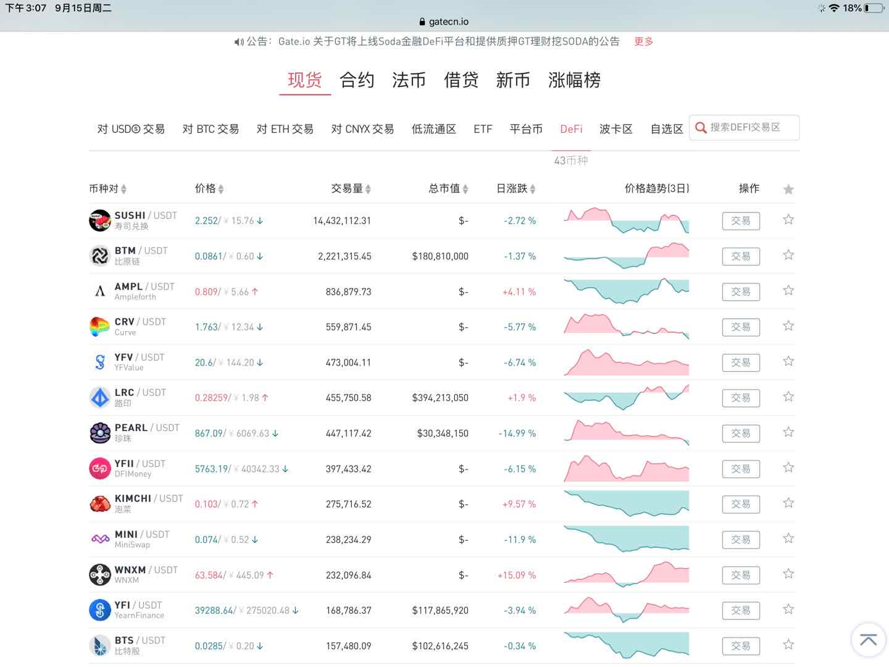Select the DeFi market tab
Screen dimensions: 889x667
click(x=571, y=129)
